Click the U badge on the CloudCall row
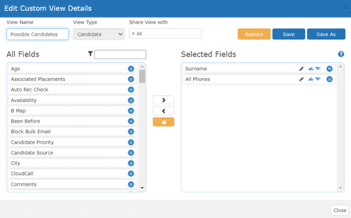 point(131,173)
